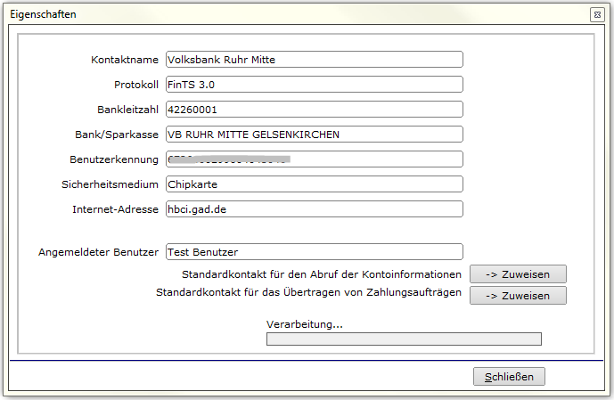Click the Angemeldeter Benutzer label
The image size is (614, 400).
coord(99,252)
